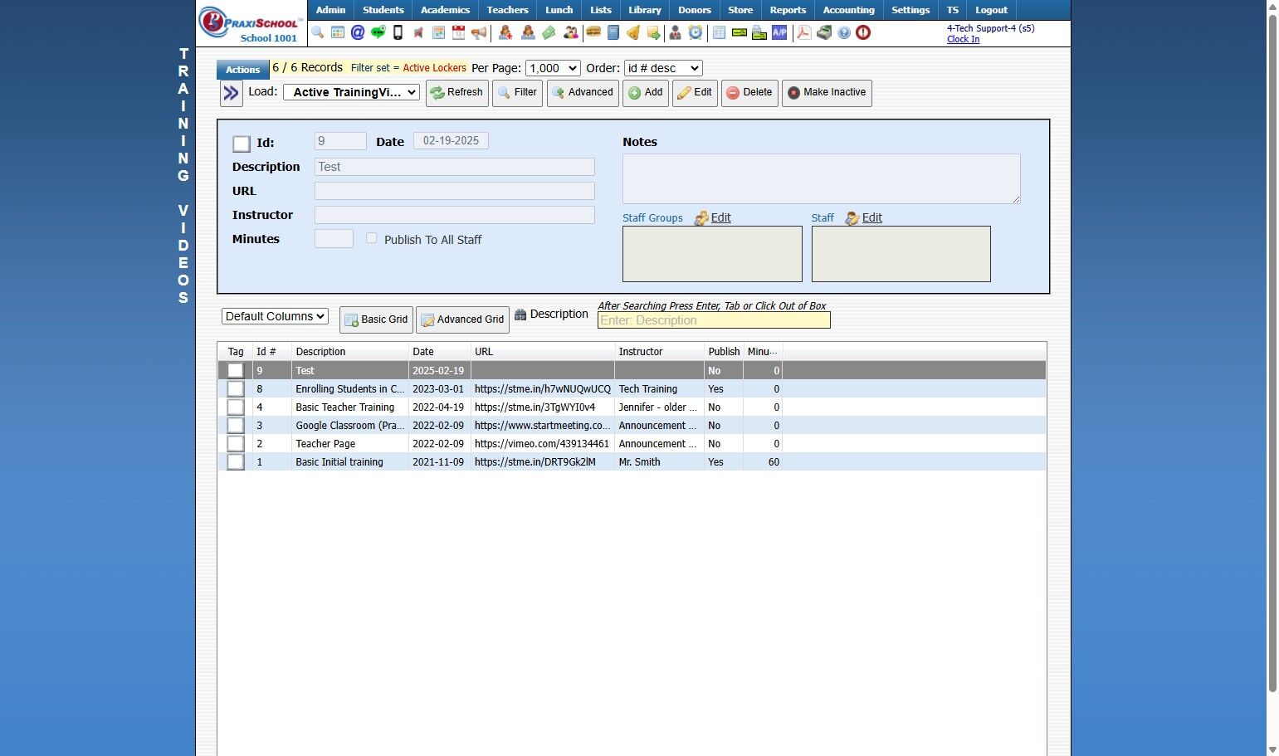Tag the Enrolling Students row checkbox

coord(236,388)
